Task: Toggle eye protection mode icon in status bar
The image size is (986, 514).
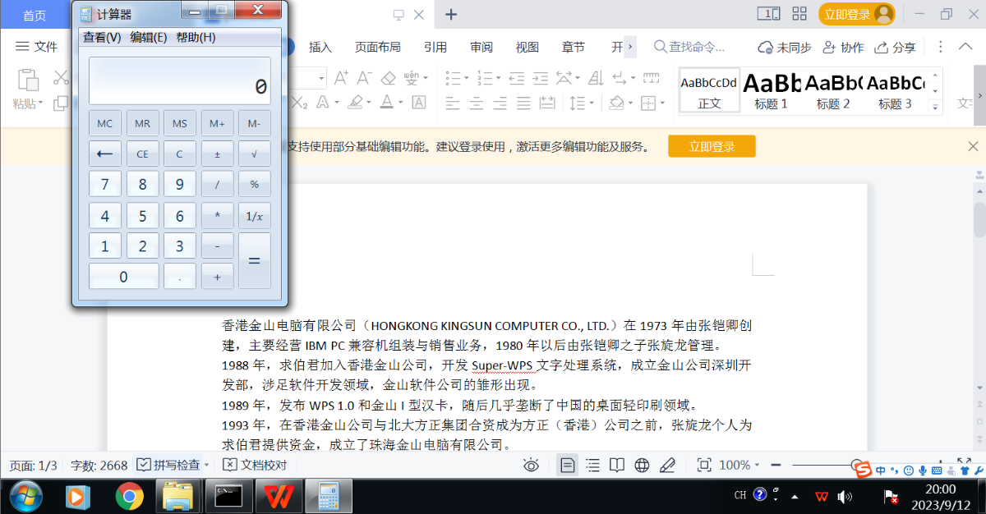Action: (532, 466)
